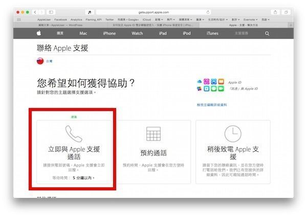Click Safari's forward arrow button
307x217 pixels.
coord(41,12)
